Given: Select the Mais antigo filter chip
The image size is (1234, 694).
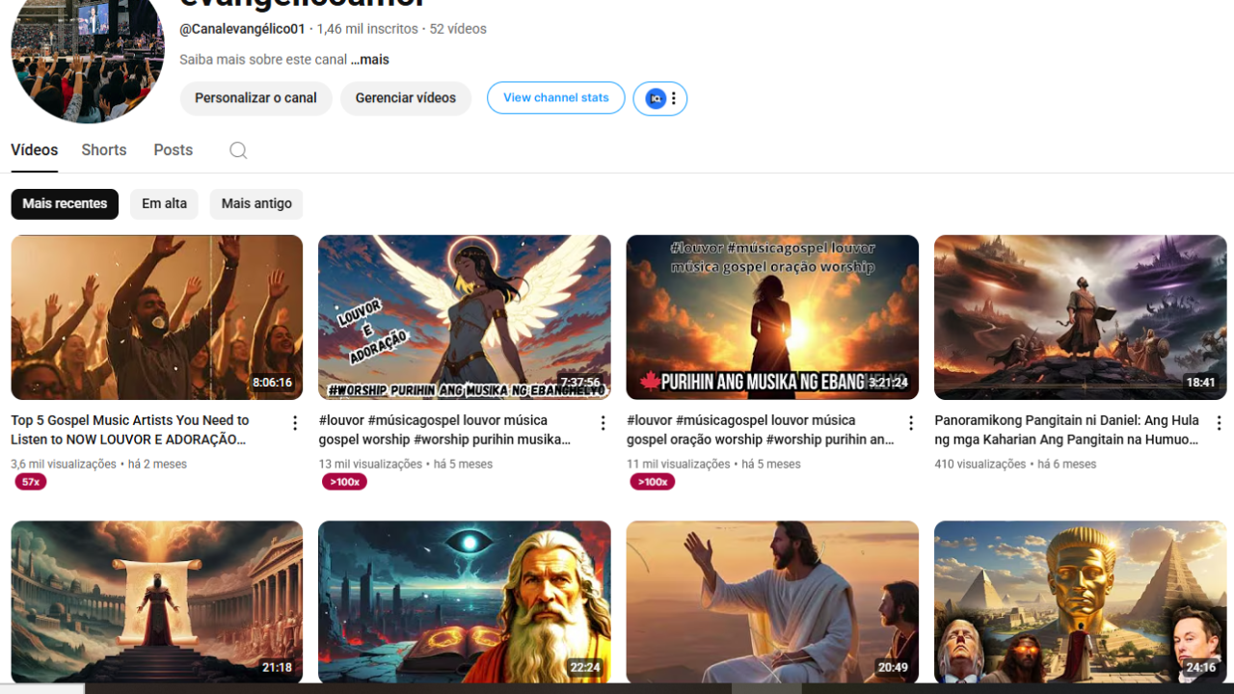Looking at the screenshot, I should point(256,204).
